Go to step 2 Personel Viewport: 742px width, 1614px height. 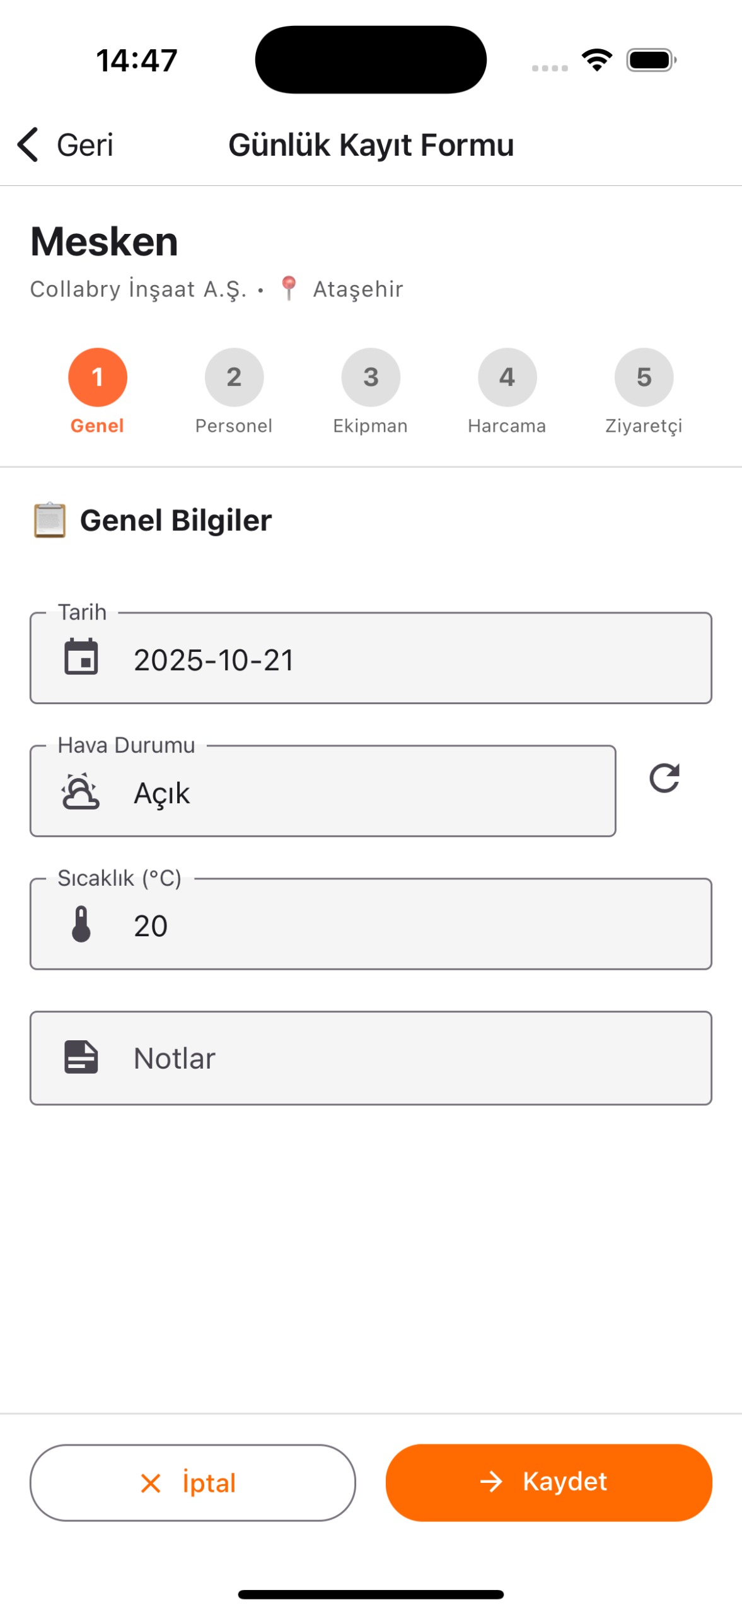click(x=234, y=377)
